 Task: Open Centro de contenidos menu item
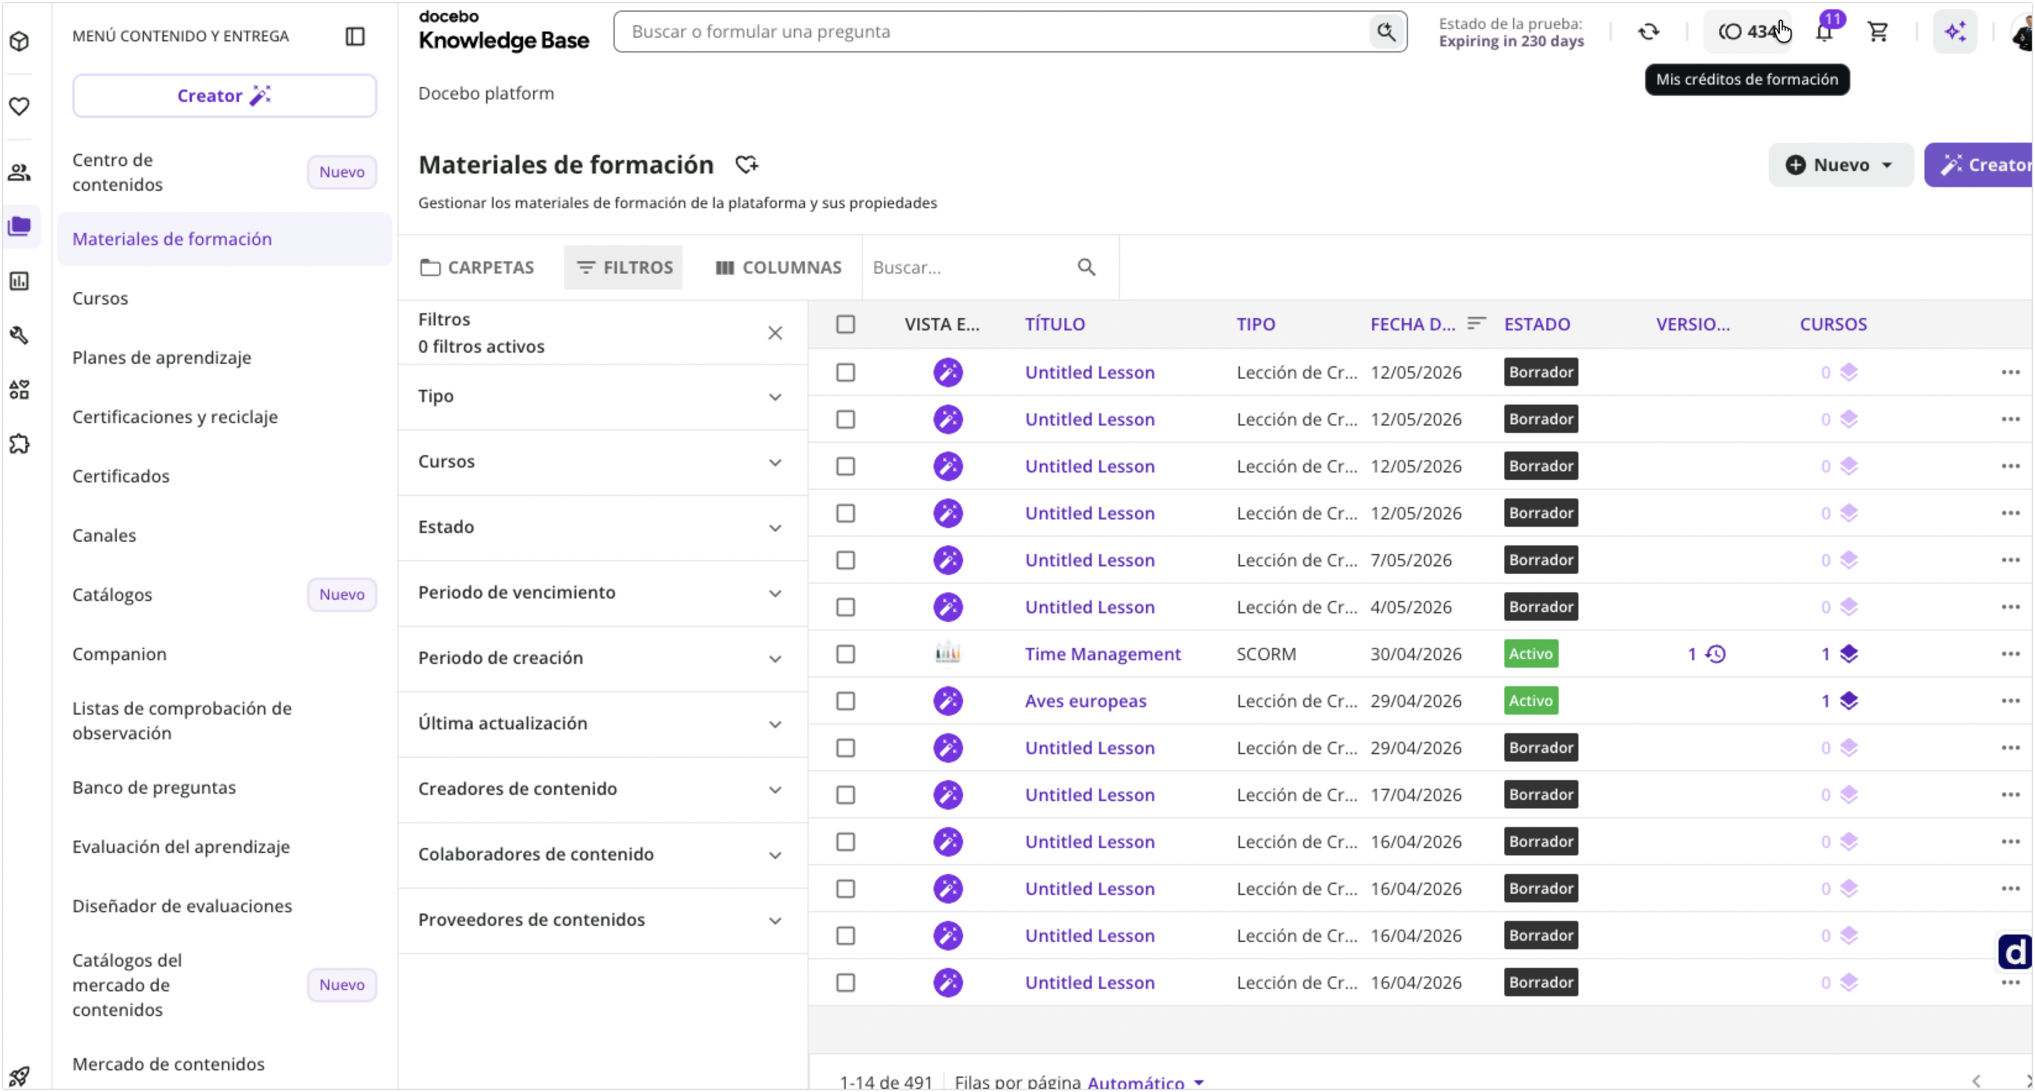(x=118, y=172)
